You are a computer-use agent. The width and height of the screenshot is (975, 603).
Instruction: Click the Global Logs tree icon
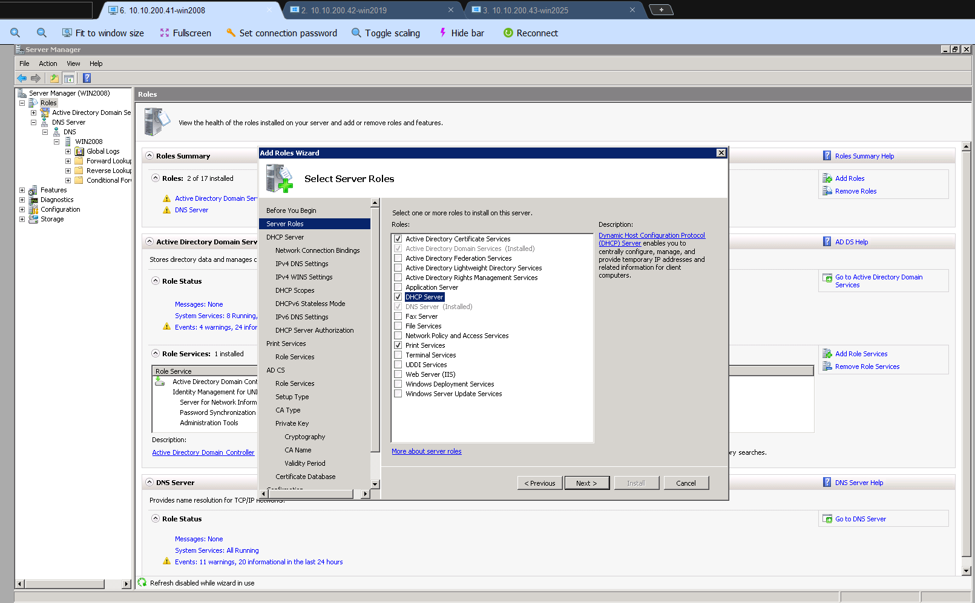pos(79,151)
